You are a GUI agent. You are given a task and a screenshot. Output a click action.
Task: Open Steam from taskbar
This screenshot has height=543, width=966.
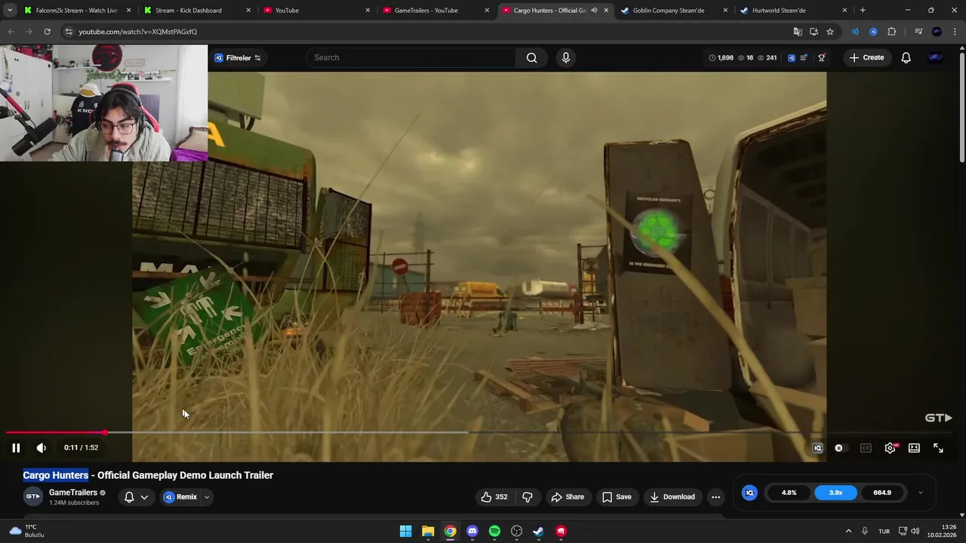coord(538,531)
